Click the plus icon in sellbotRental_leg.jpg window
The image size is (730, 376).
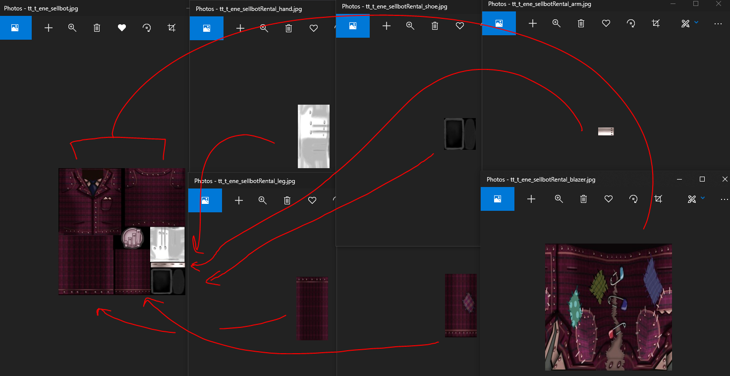(x=239, y=200)
